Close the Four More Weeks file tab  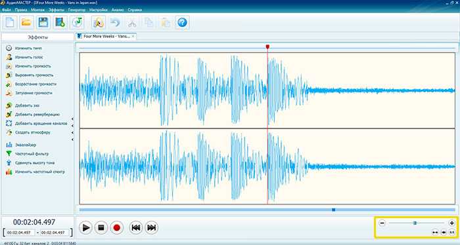(133, 36)
